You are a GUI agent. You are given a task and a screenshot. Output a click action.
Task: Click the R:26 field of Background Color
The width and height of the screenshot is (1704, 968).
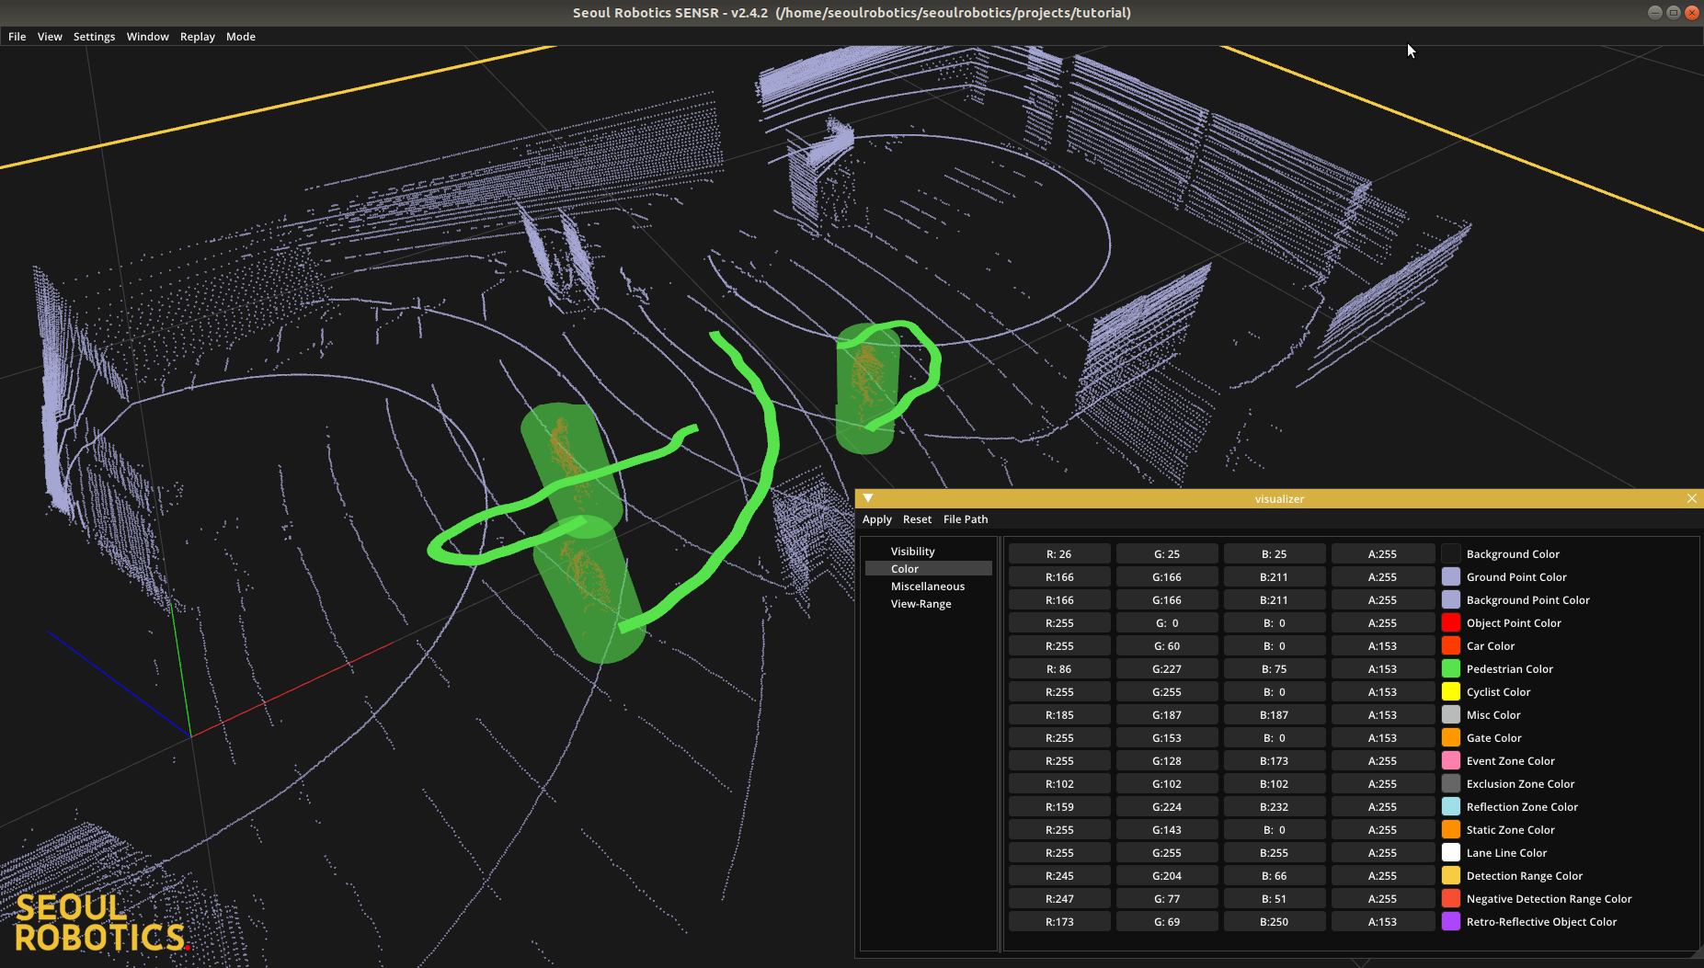tap(1059, 554)
